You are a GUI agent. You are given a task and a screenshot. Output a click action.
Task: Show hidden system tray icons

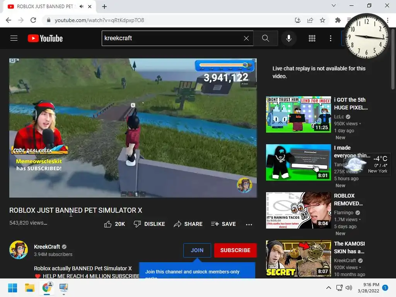[329, 288]
